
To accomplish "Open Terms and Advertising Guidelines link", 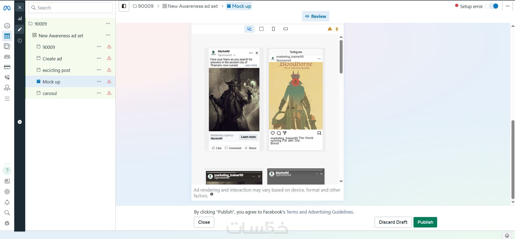I will coord(320,212).
